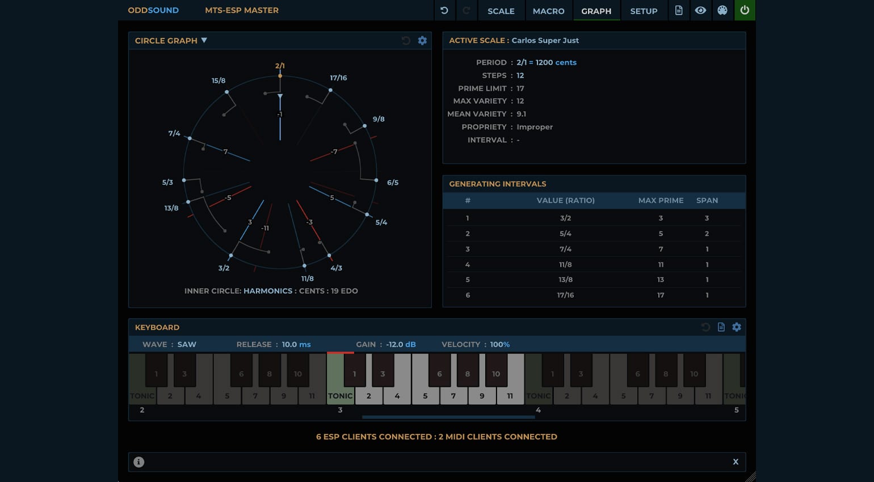Select the 11/8 node on circle graph
The width and height of the screenshot is (874, 482).
304,265
